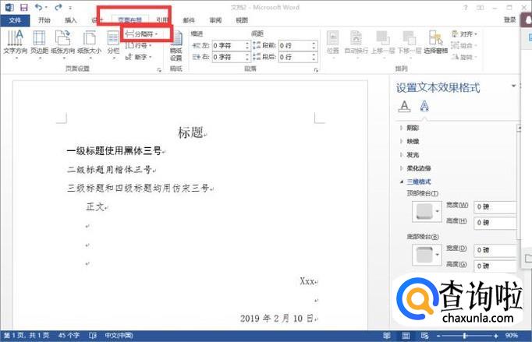Screen dimensions: 532x342
Task: Click the 中文(中国) language indicator
Action: click(119, 336)
